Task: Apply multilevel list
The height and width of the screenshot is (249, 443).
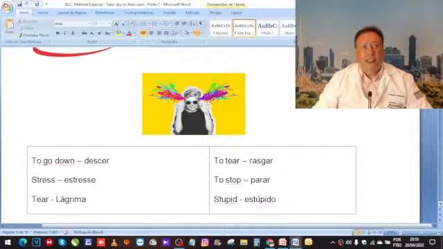Action: tap(166, 24)
